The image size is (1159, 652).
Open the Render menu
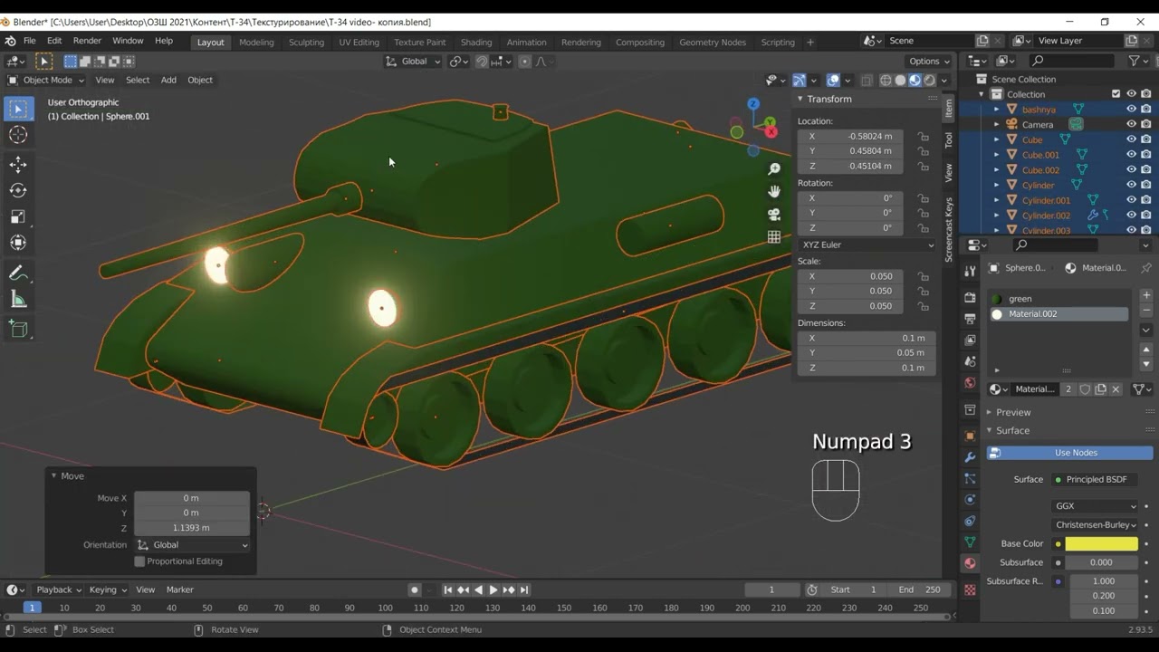(x=87, y=41)
